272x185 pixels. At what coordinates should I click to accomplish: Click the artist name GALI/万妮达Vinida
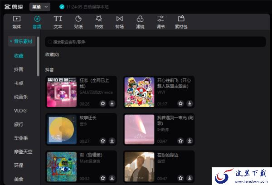96,92
